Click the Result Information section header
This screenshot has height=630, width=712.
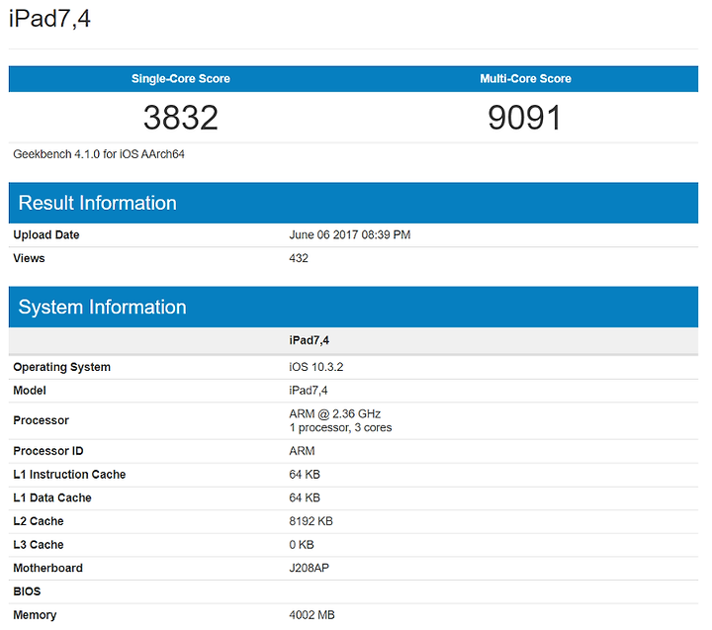[353, 203]
